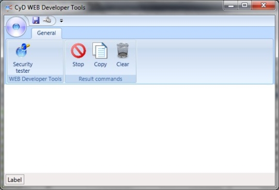Click the Label in status bar
279x190 pixels.
pos(15,180)
